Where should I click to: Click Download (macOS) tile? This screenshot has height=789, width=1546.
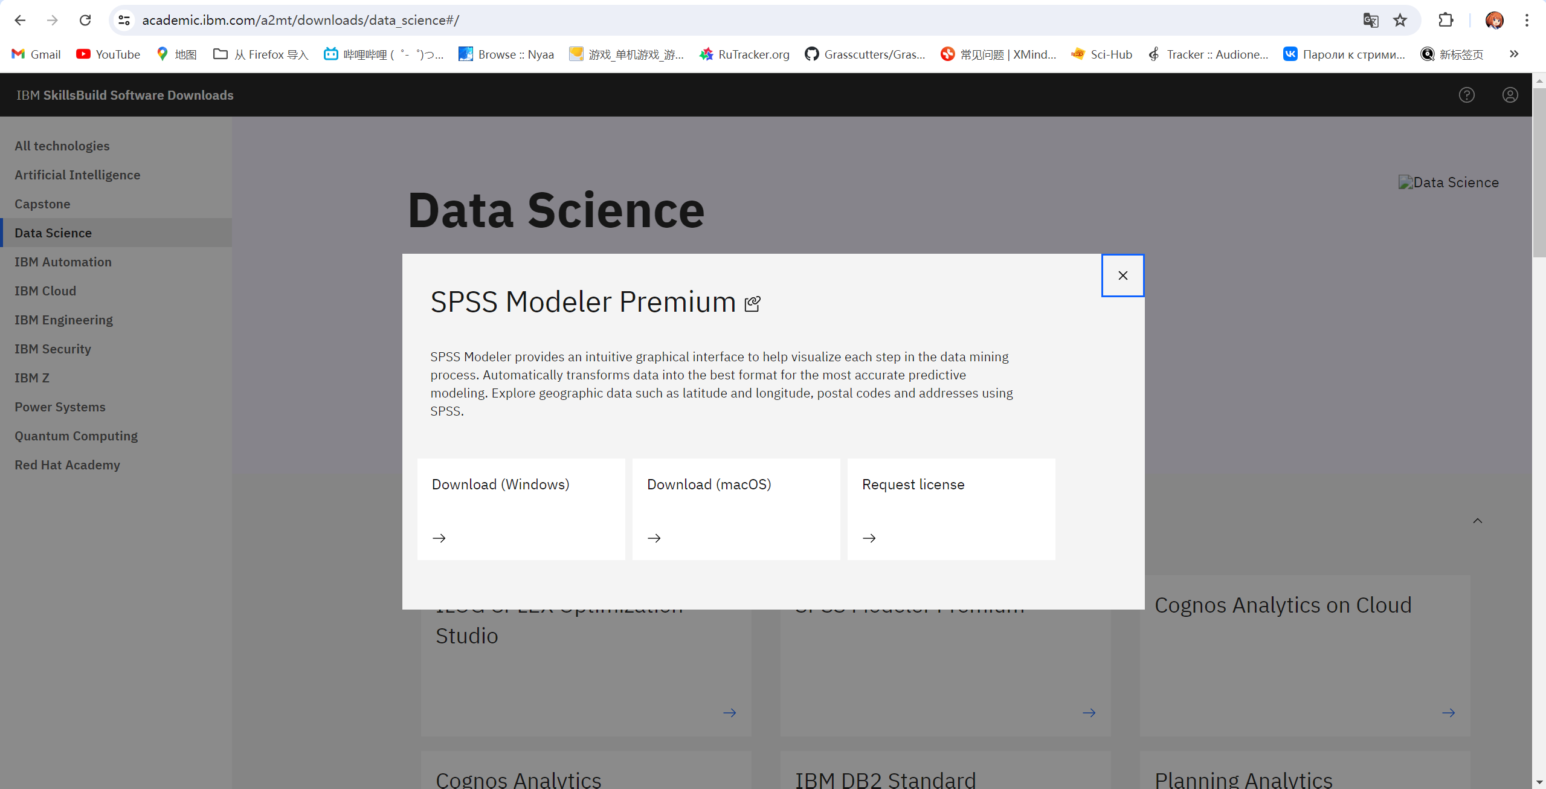(736, 509)
